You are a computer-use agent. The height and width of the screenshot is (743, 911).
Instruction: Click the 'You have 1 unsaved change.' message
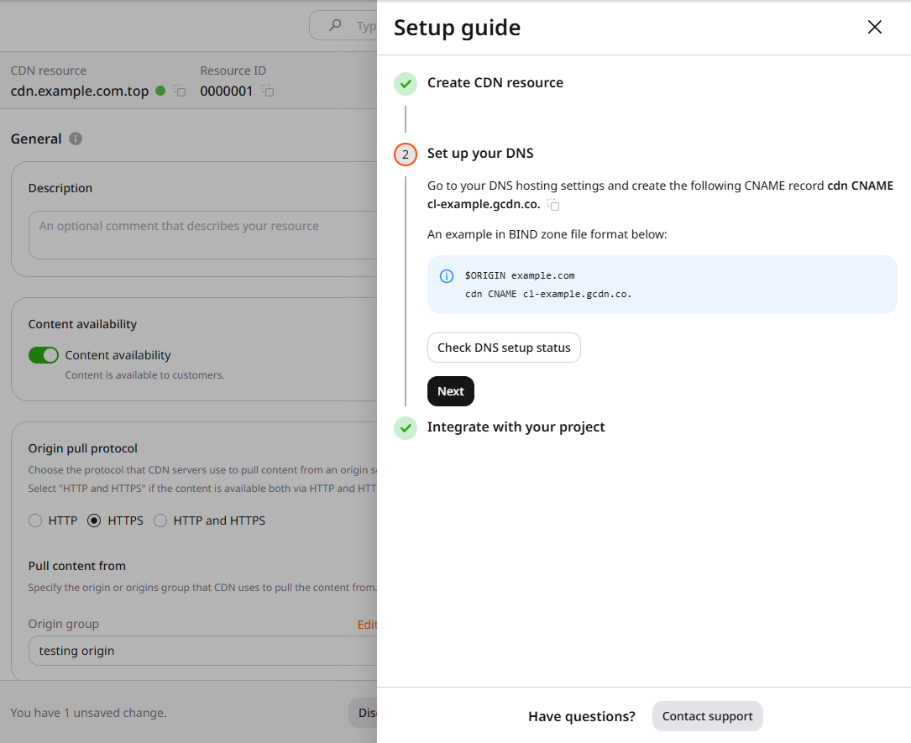coord(88,713)
